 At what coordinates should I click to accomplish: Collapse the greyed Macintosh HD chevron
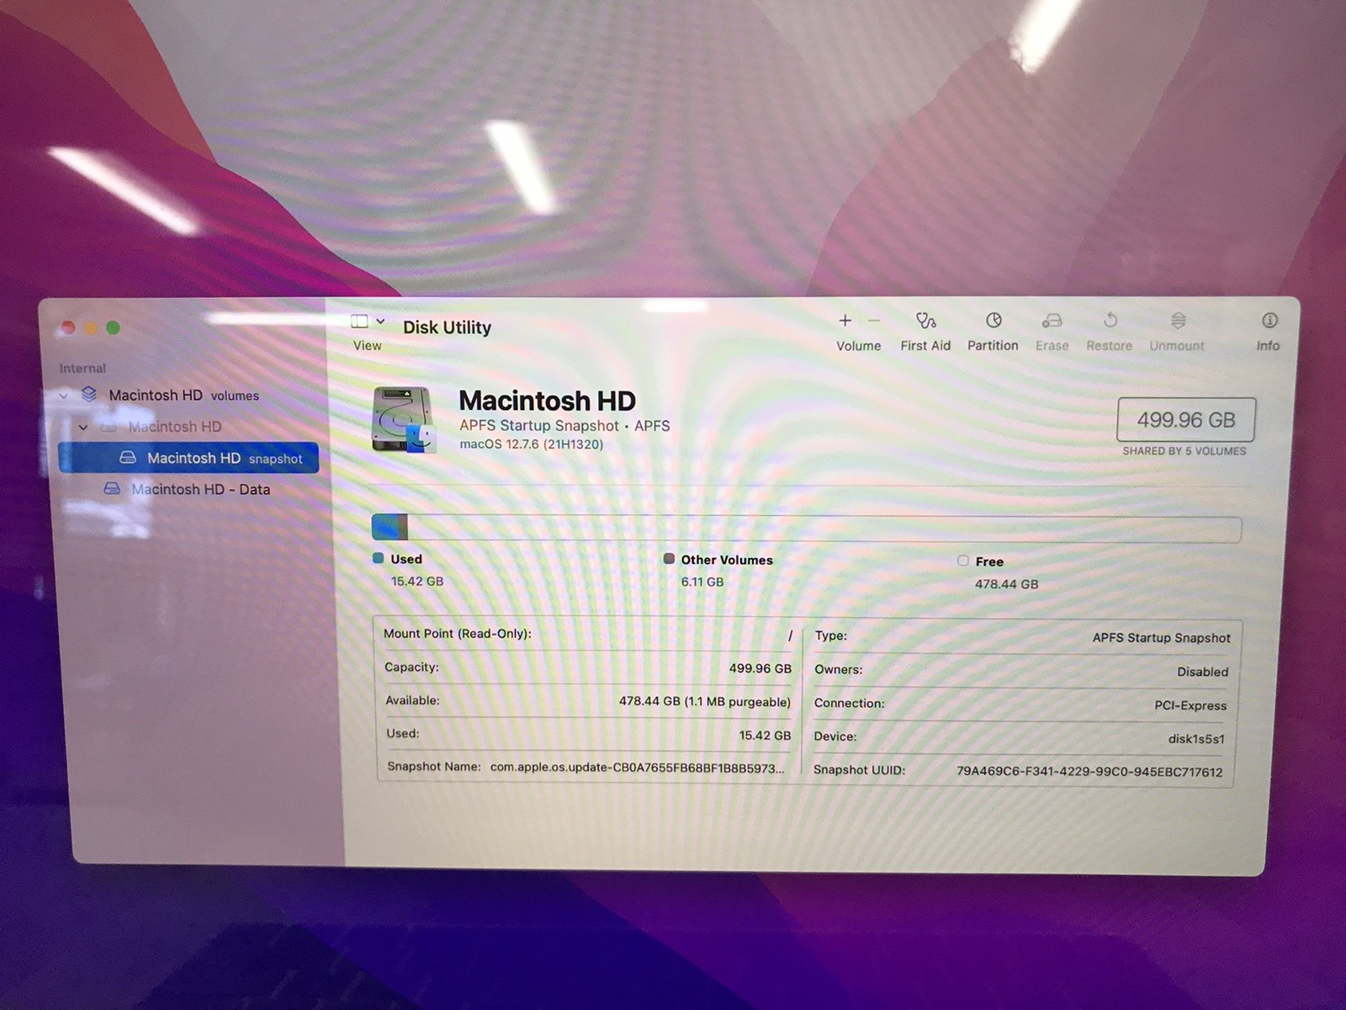[x=83, y=428]
